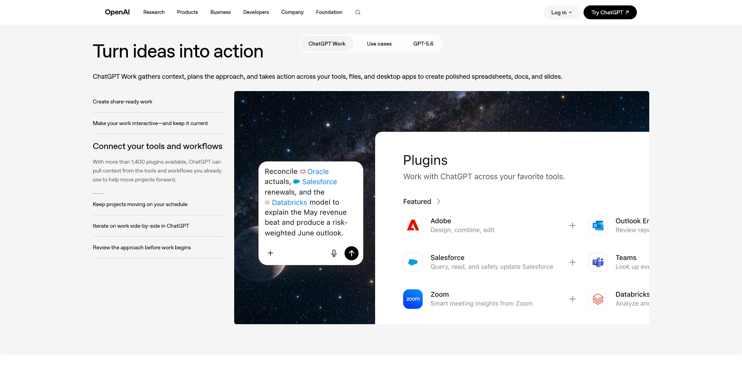The image size is (742, 384).
Task: Click the OpenAI logo
Action: click(x=117, y=12)
